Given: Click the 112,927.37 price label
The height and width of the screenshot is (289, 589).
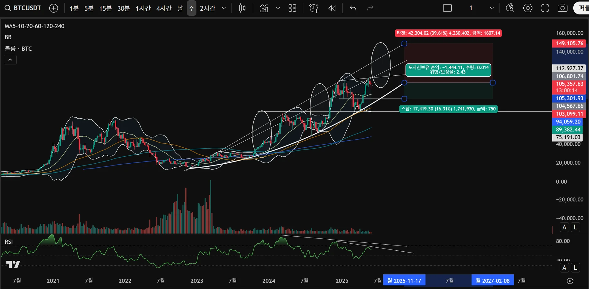Looking at the screenshot, I should [569, 68].
